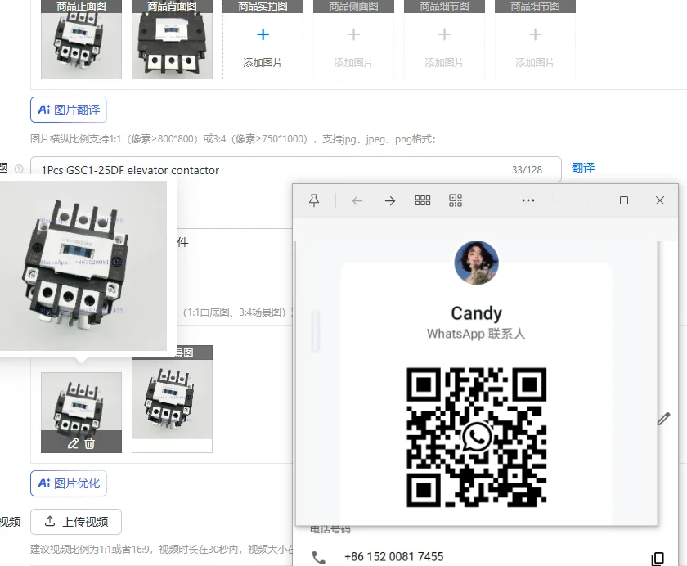This screenshot has height=566, width=687.
Task: Click Candy's profile avatar
Action: pos(476,263)
